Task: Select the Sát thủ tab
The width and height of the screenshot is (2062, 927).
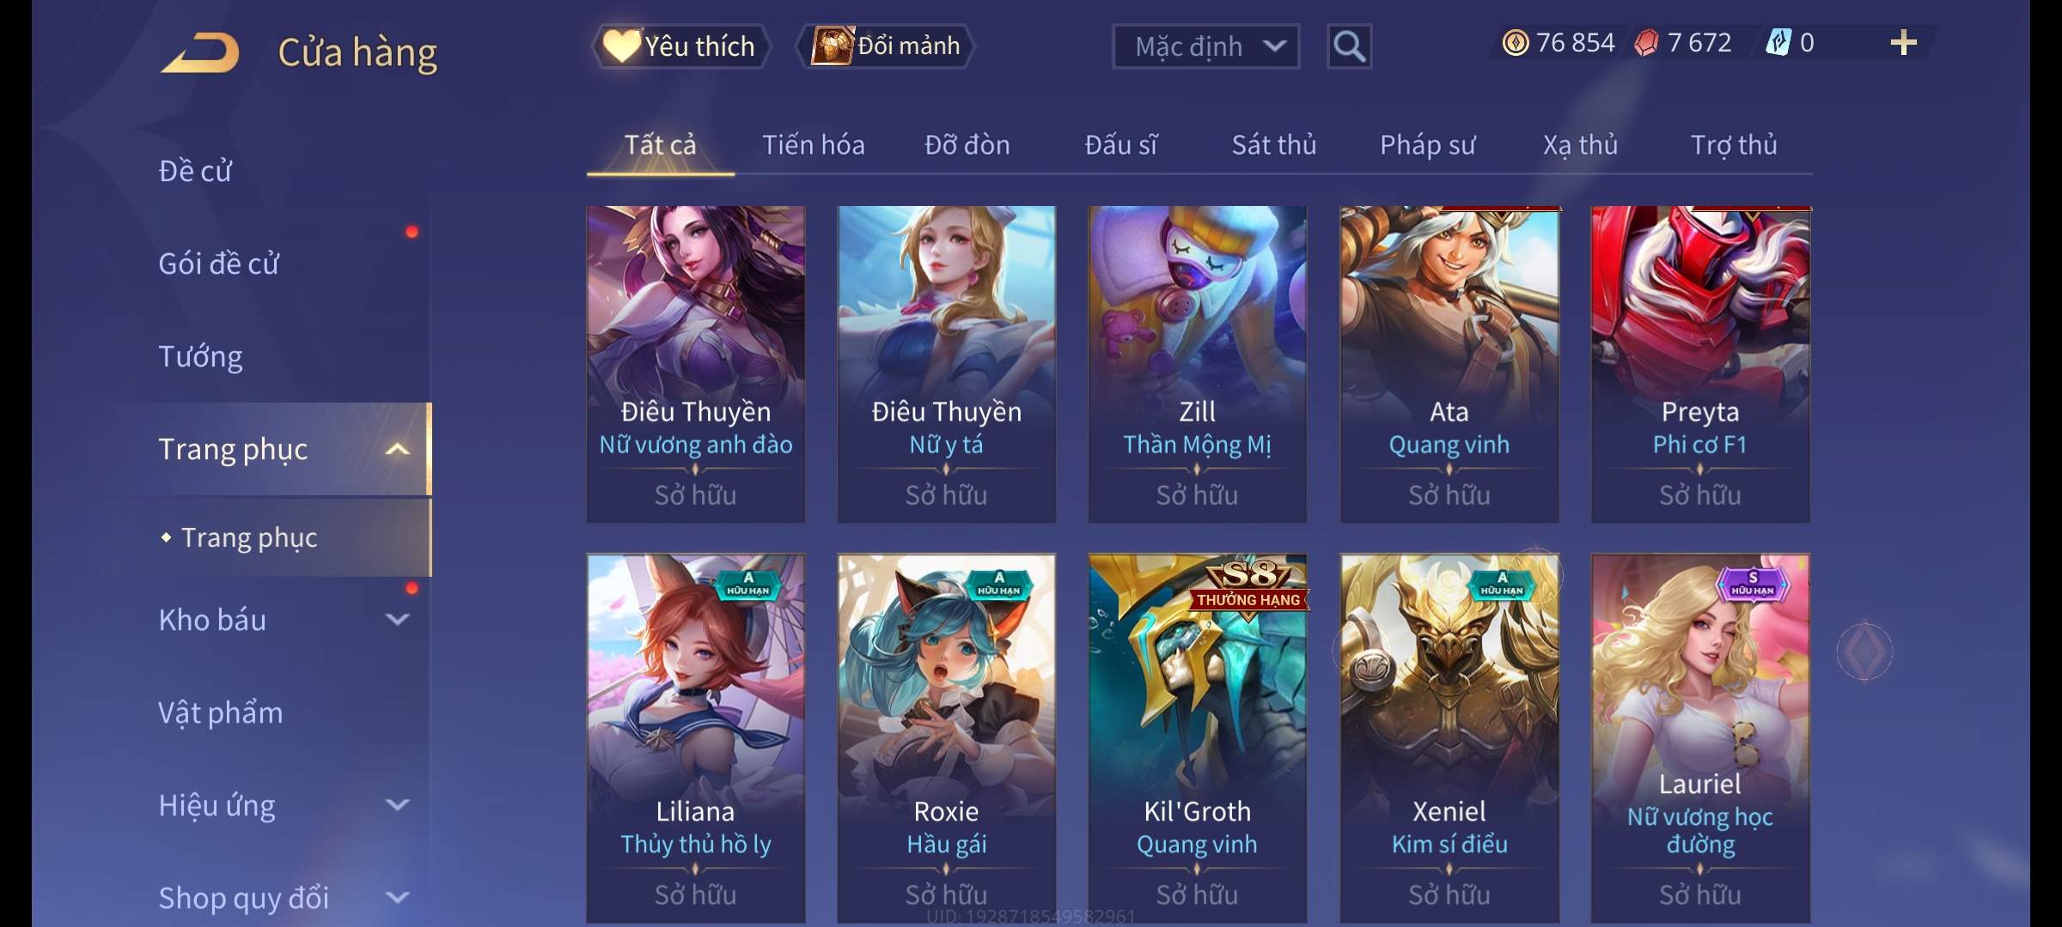Action: [x=1274, y=145]
